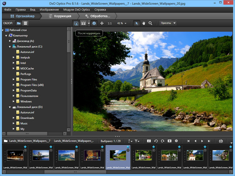235x176 pixels.
Task: Click the 1:1 zoom button
Action: 110,23
